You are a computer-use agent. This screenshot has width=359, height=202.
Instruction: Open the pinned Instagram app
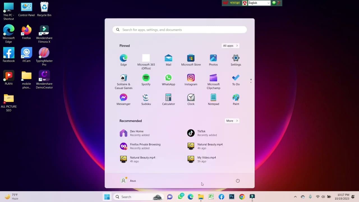(x=191, y=80)
